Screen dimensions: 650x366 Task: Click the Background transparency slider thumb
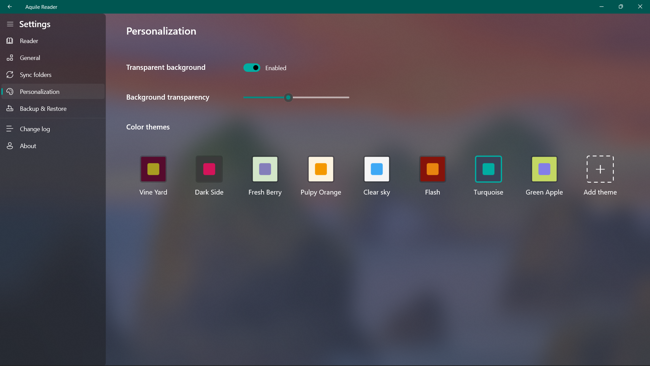(x=288, y=98)
